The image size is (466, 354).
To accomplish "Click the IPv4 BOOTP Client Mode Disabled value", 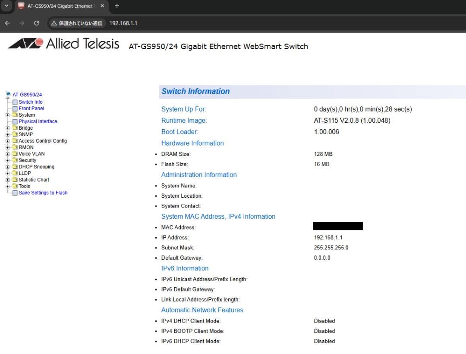I will coord(324,331).
